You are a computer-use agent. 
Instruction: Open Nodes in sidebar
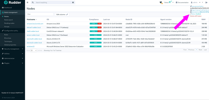point(7,16)
